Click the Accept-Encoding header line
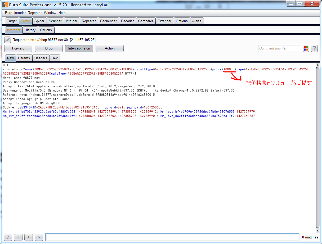 pos(36,99)
